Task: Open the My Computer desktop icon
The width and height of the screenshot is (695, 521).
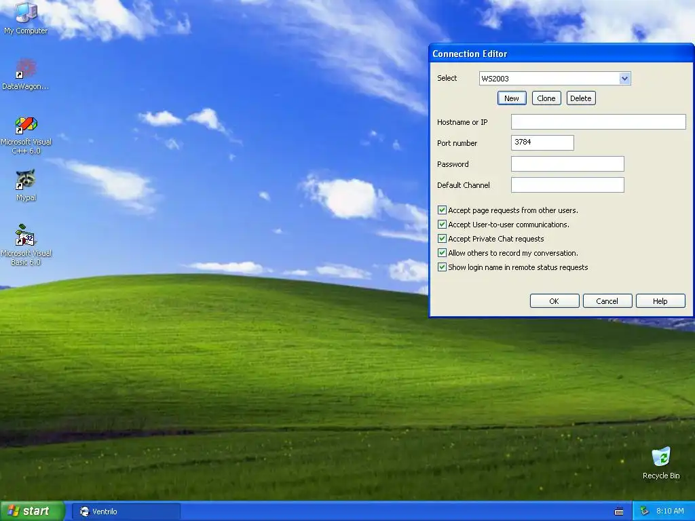Action: coord(26,18)
